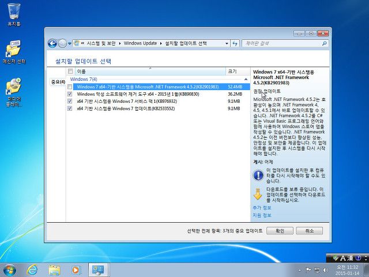The width and height of the screenshot is (369, 277).
Task: Open the 지원 정보 link
Action: point(262,215)
